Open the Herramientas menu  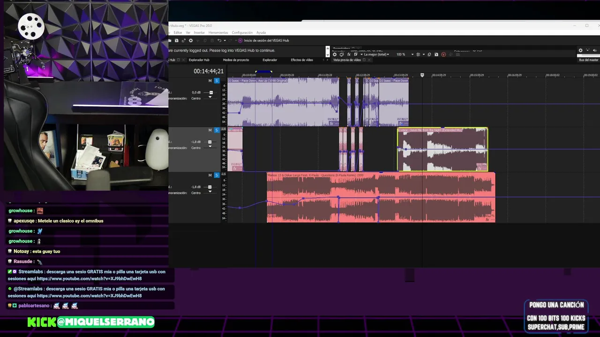coord(218,33)
